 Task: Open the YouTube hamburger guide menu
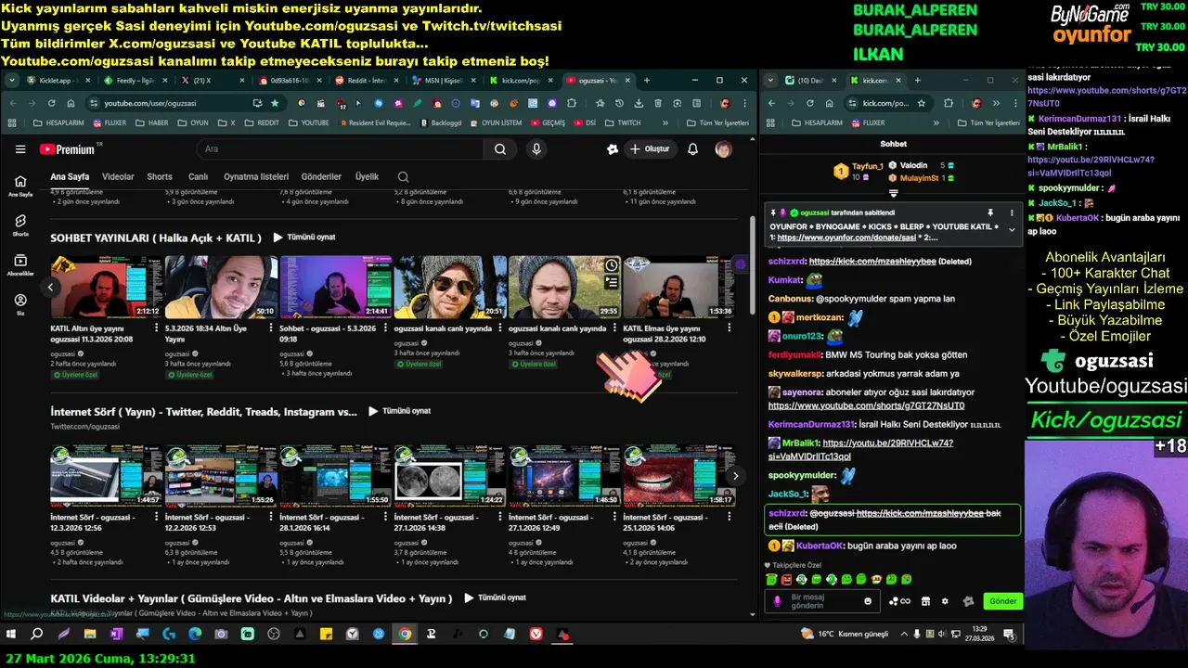20,149
